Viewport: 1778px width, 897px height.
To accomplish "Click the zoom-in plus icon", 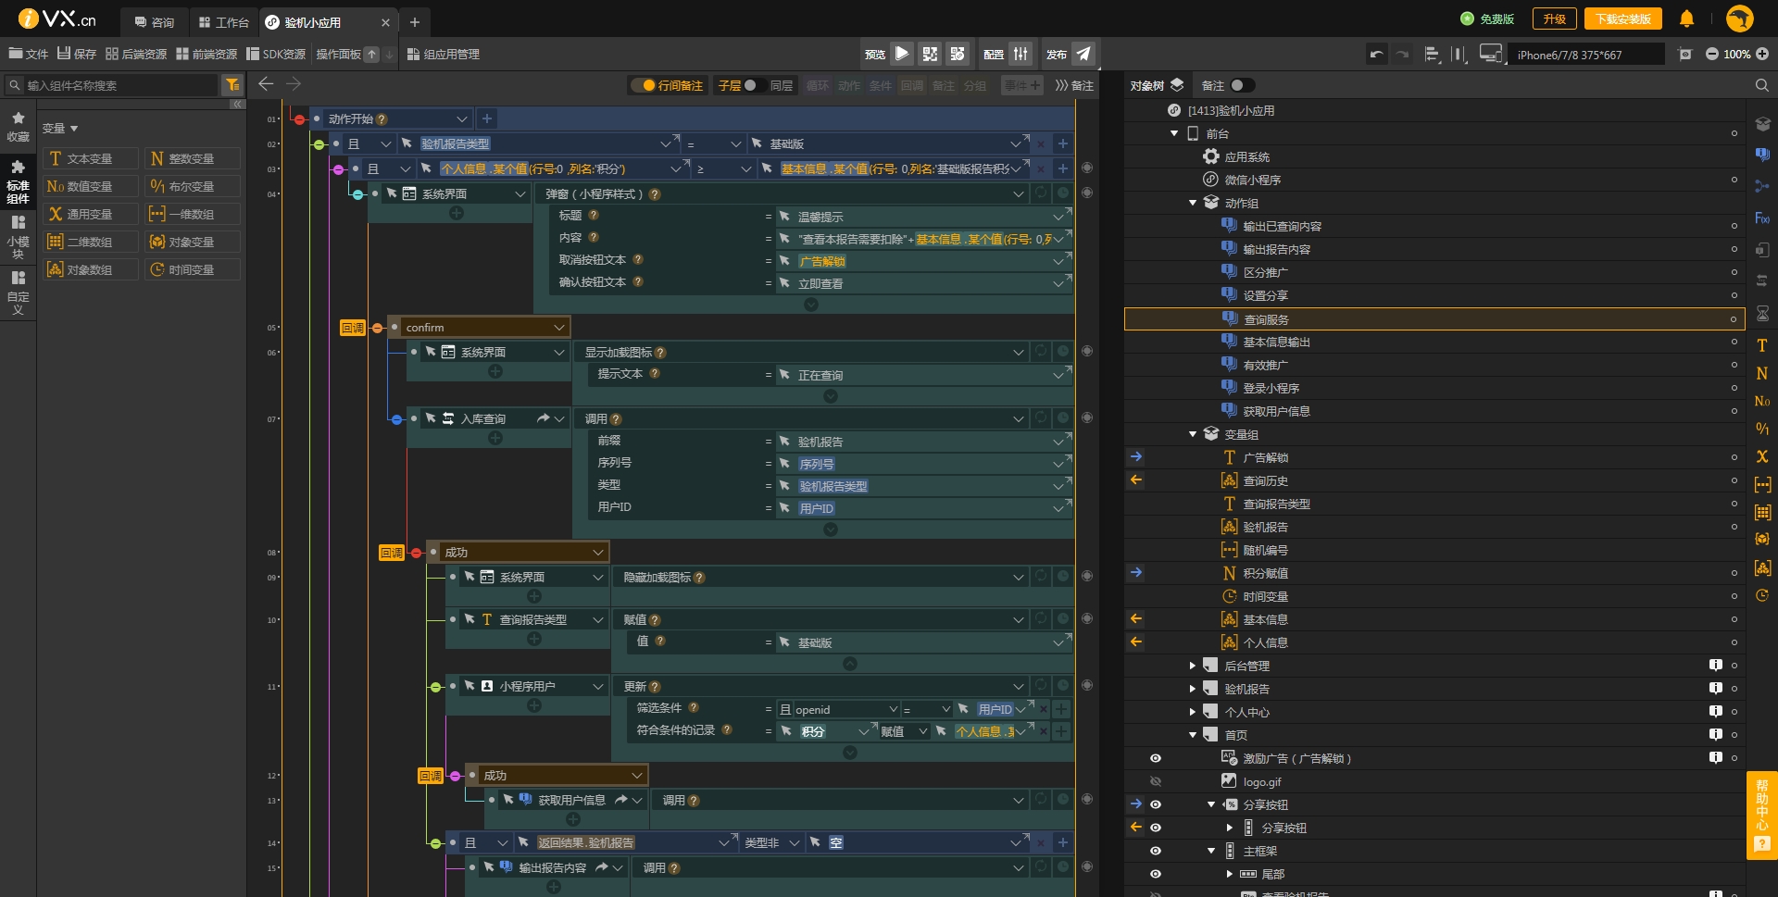I will [1762, 55].
